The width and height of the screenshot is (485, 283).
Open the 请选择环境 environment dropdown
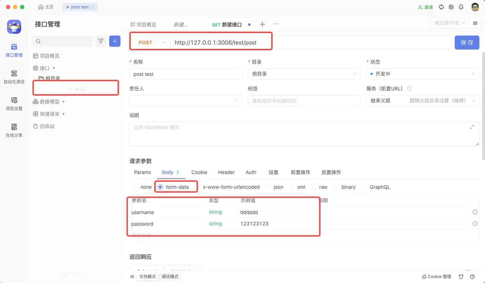click(449, 23)
